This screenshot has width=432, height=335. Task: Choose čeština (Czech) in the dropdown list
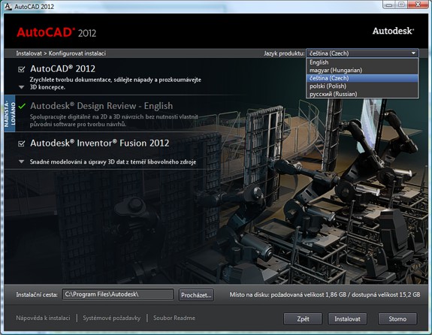tap(362, 78)
